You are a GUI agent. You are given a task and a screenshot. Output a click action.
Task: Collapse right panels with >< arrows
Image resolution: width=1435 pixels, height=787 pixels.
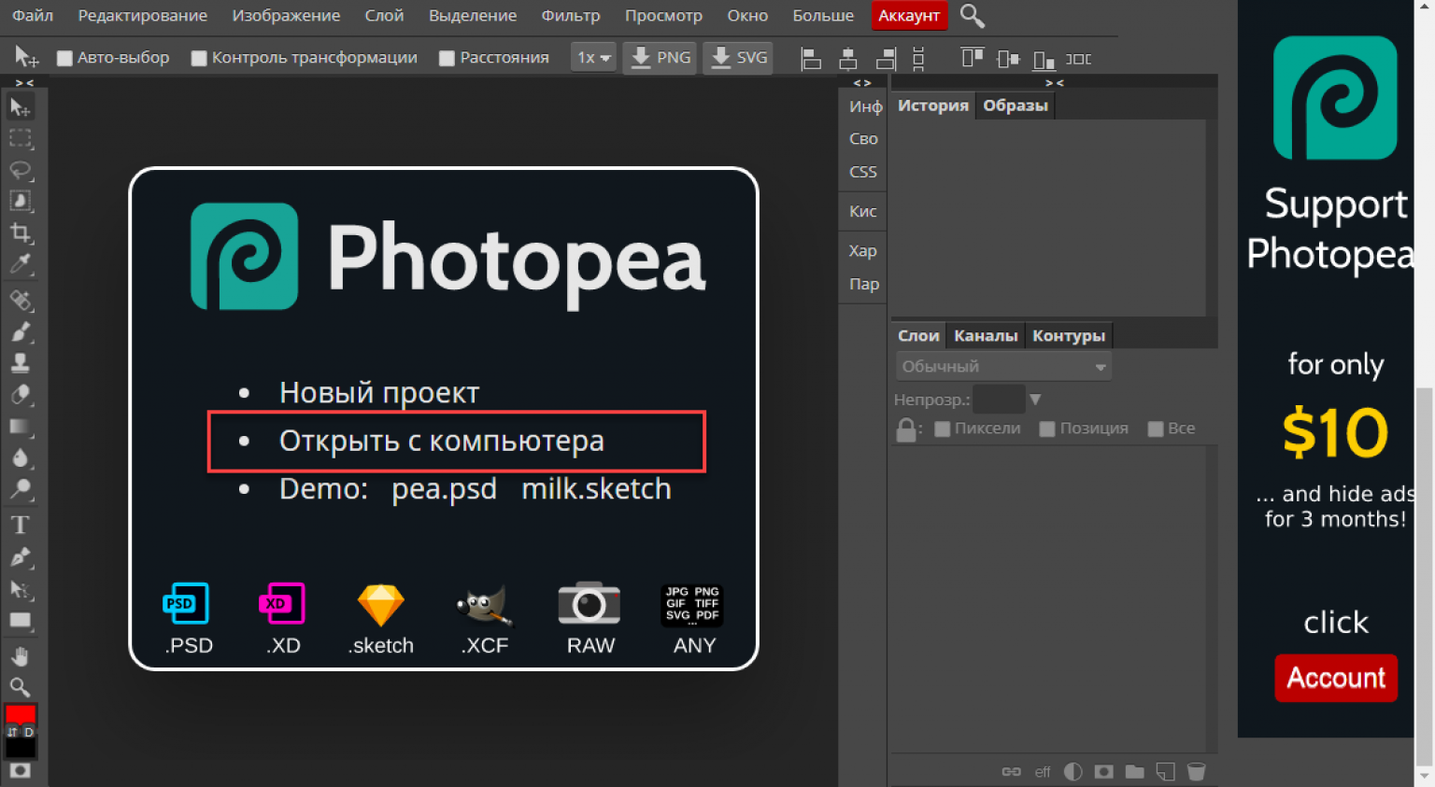point(1055,83)
